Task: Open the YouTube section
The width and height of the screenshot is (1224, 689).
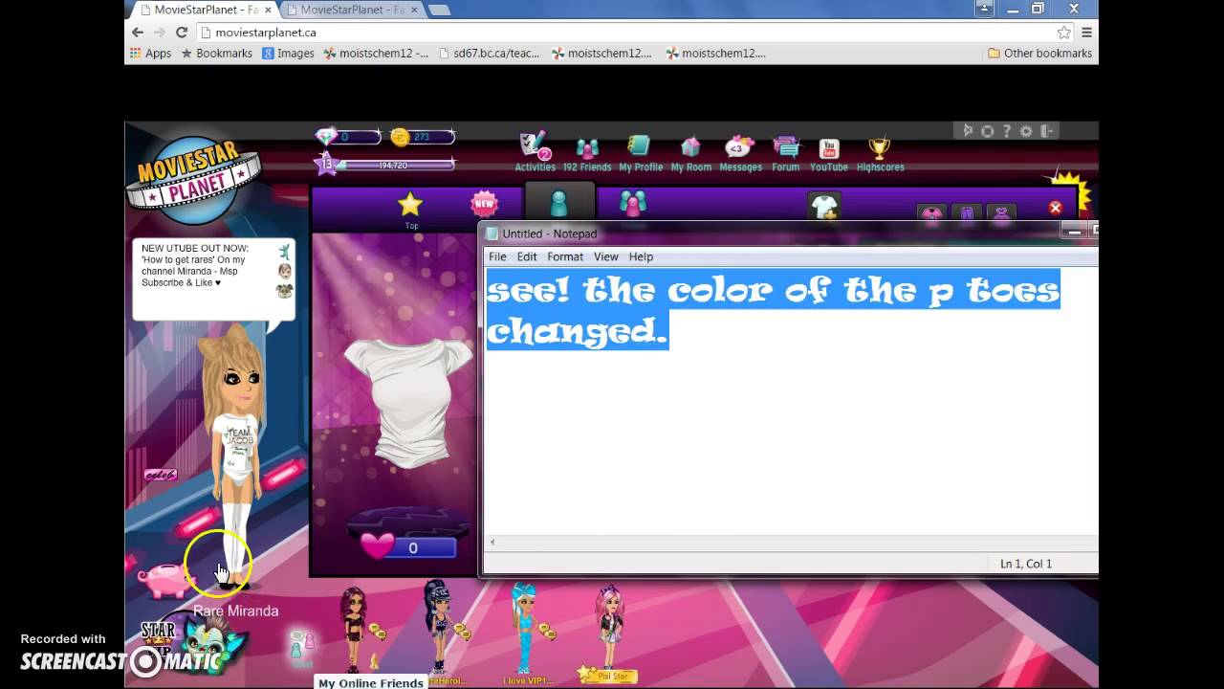Action: point(829,155)
